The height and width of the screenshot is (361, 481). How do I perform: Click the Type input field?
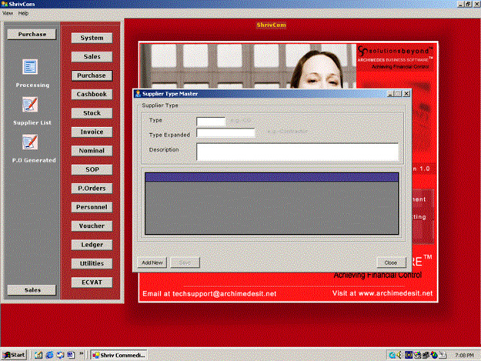coord(211,121)
